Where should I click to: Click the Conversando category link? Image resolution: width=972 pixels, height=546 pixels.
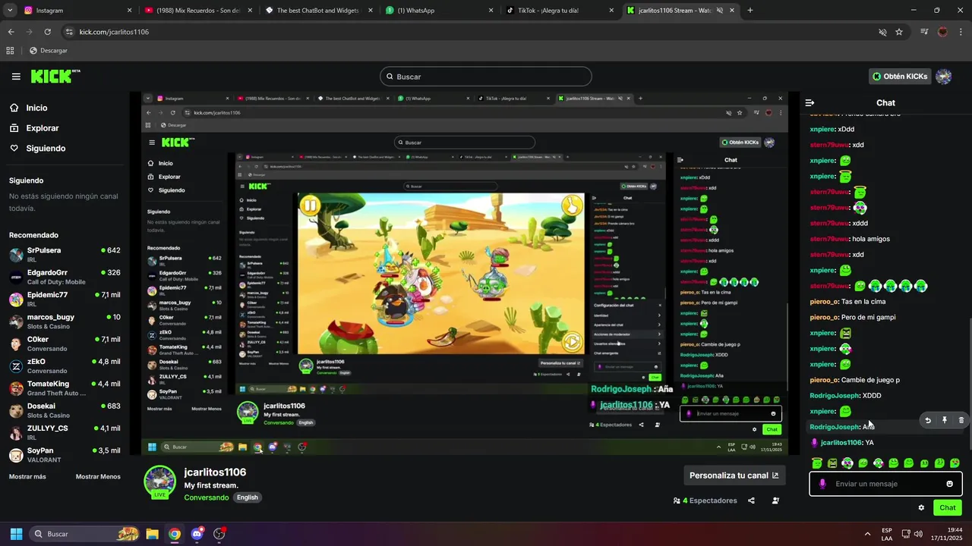pyautogui.click(x=206, y=497)
